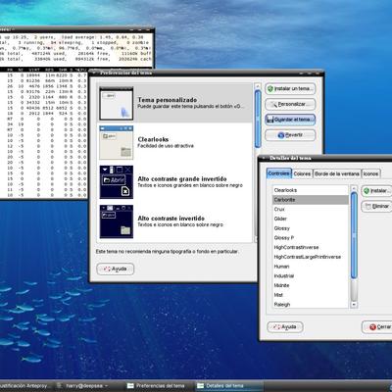Choose Human in the controls list

click(x=311, y=267)
